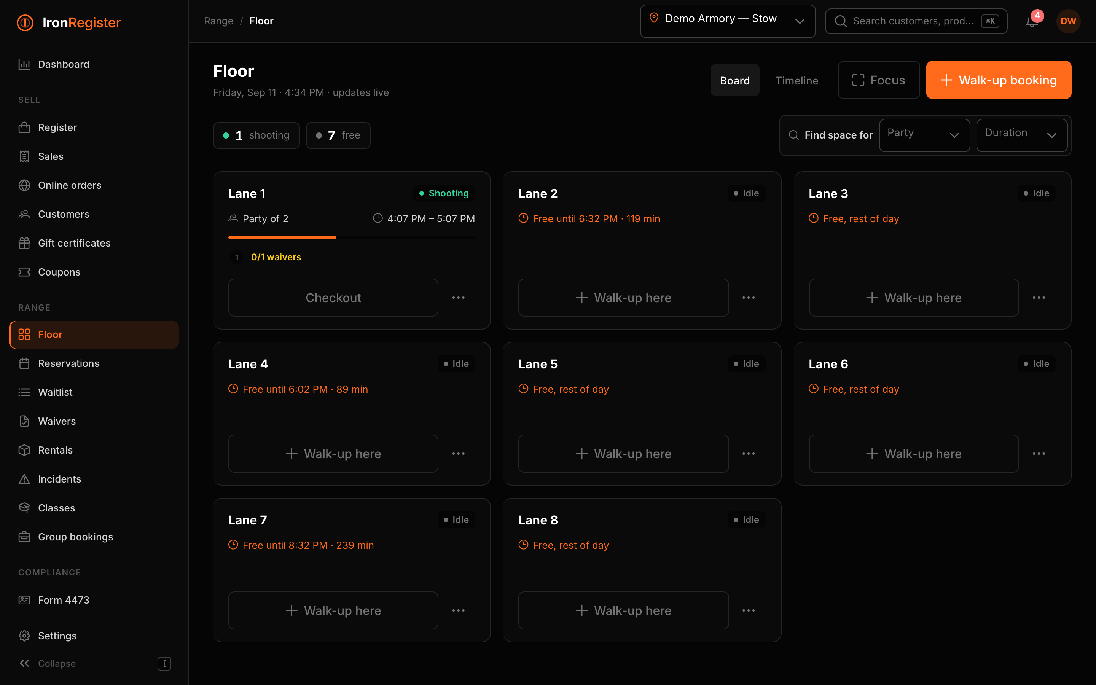Filter lanes by free status
1096x685 pixels.
point(338,135)
